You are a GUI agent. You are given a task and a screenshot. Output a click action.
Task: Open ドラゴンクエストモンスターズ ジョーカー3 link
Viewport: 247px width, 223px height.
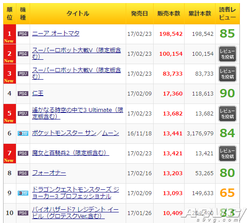(x=75, y=193)
